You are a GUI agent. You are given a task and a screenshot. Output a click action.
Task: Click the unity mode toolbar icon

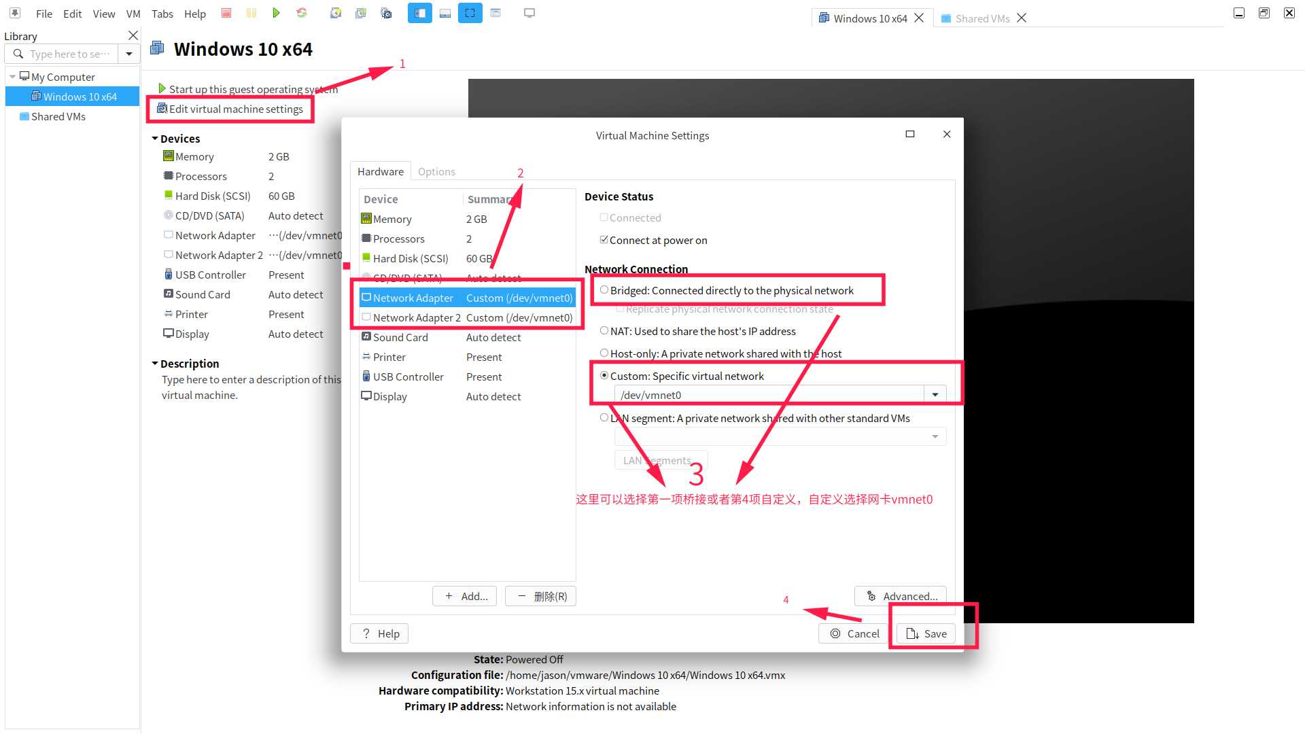click(495, 13)
